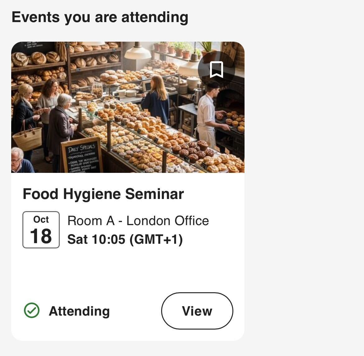Click the month label Oct
Viewport: 364px width, 356px height.
pyautogui.click(x=41, y=220)
